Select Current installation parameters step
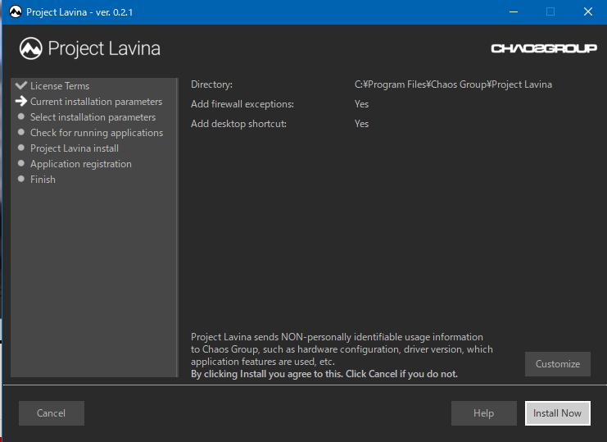 96,102
